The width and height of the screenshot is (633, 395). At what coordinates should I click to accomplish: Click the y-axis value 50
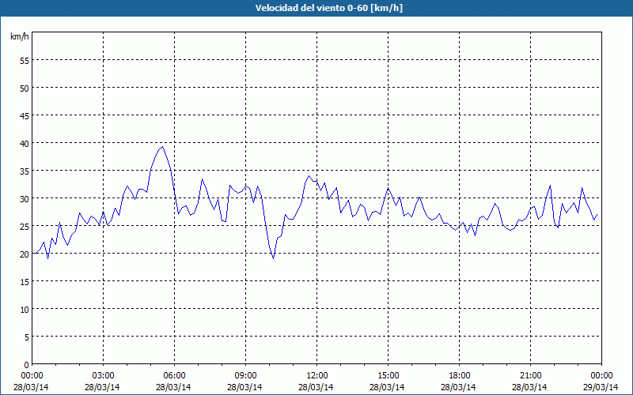pyautogui.click(x=25, y=88)
